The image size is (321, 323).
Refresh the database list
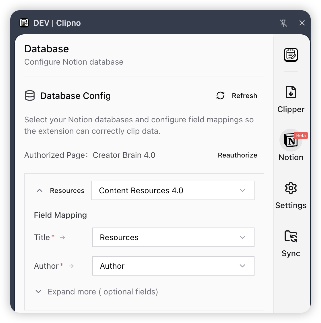(237, 96)
